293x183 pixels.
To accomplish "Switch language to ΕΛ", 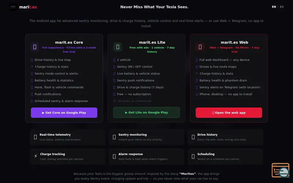I will 282,7.
